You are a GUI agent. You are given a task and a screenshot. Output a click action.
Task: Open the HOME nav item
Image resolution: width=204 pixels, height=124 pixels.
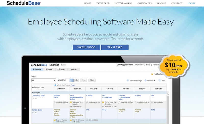click(x=87, y=3)
